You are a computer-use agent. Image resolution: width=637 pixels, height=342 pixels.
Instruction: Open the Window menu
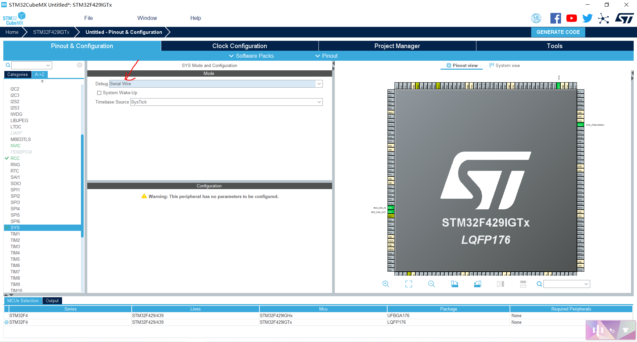147,18
